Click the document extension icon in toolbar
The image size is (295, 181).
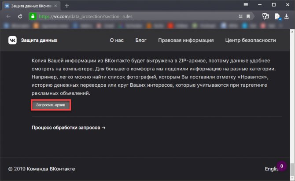coord(277,17)
